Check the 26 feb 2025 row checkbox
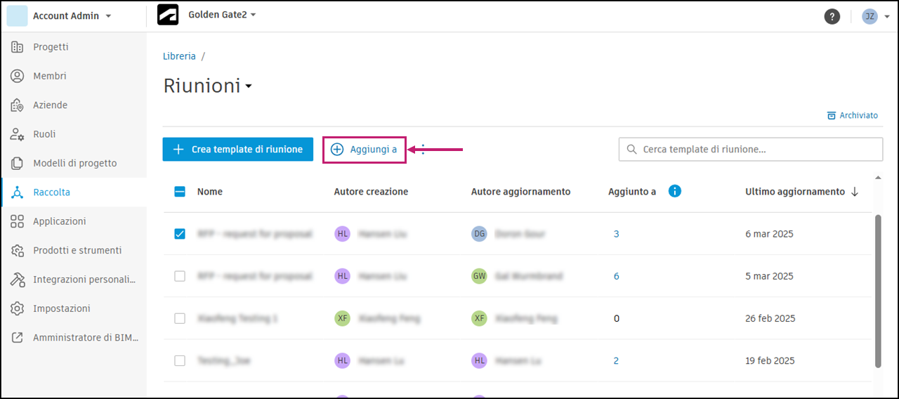The image size is (899, 399). (180, 318)
